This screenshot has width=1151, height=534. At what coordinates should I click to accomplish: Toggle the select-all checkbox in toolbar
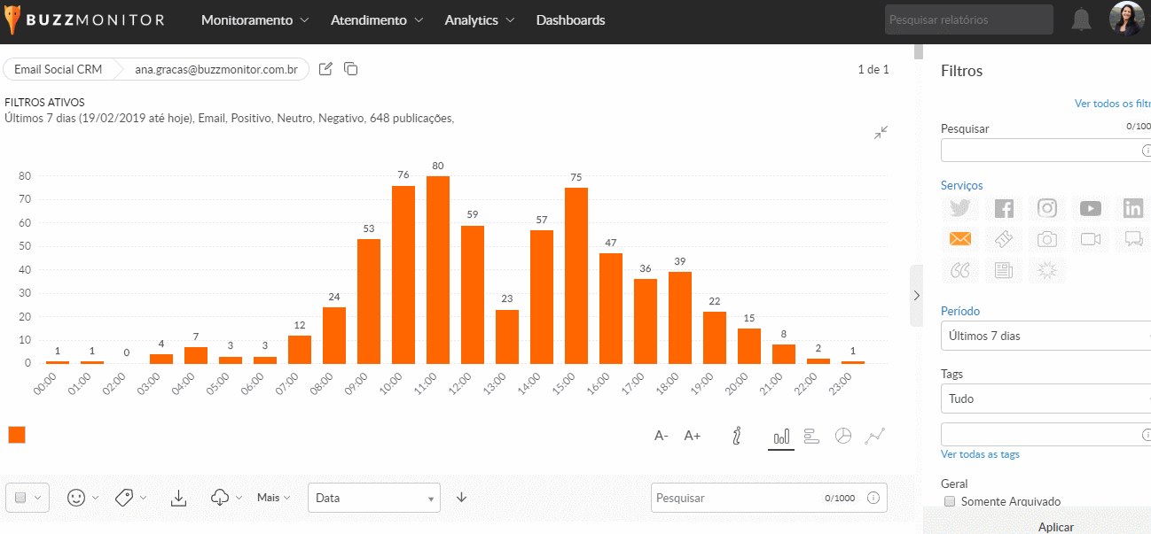click(20, 498)
